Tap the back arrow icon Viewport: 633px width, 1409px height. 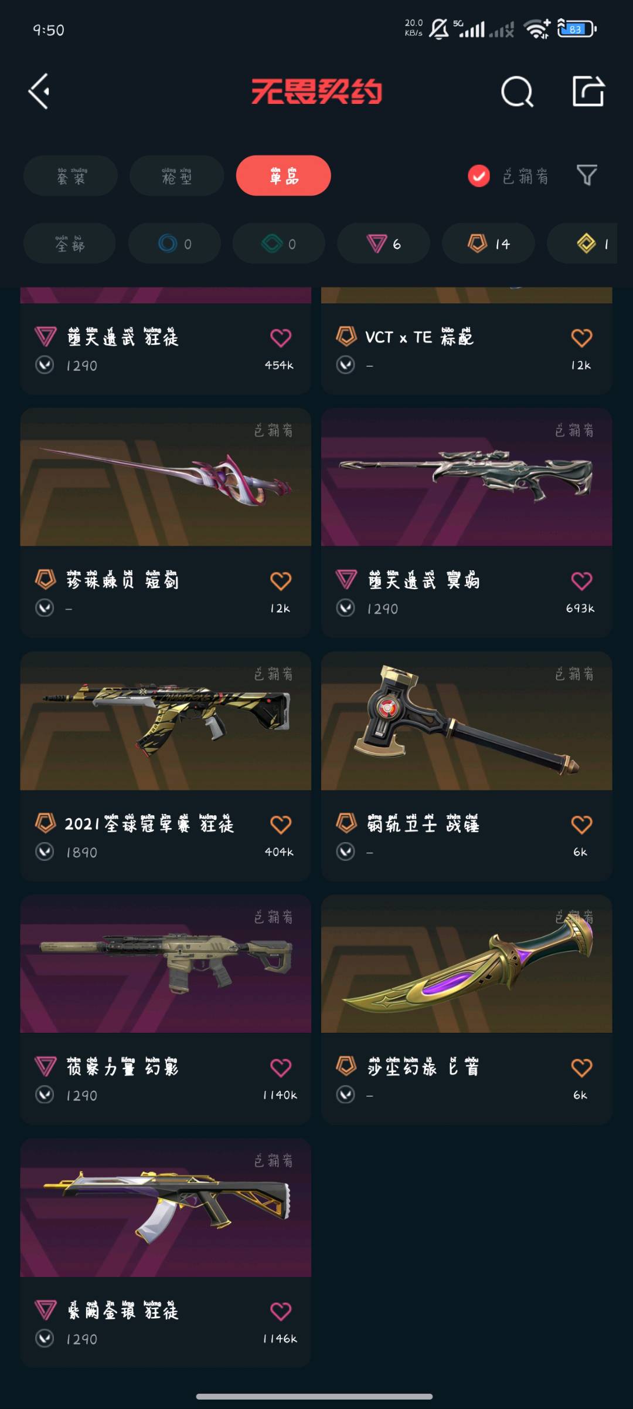(39, 92)
